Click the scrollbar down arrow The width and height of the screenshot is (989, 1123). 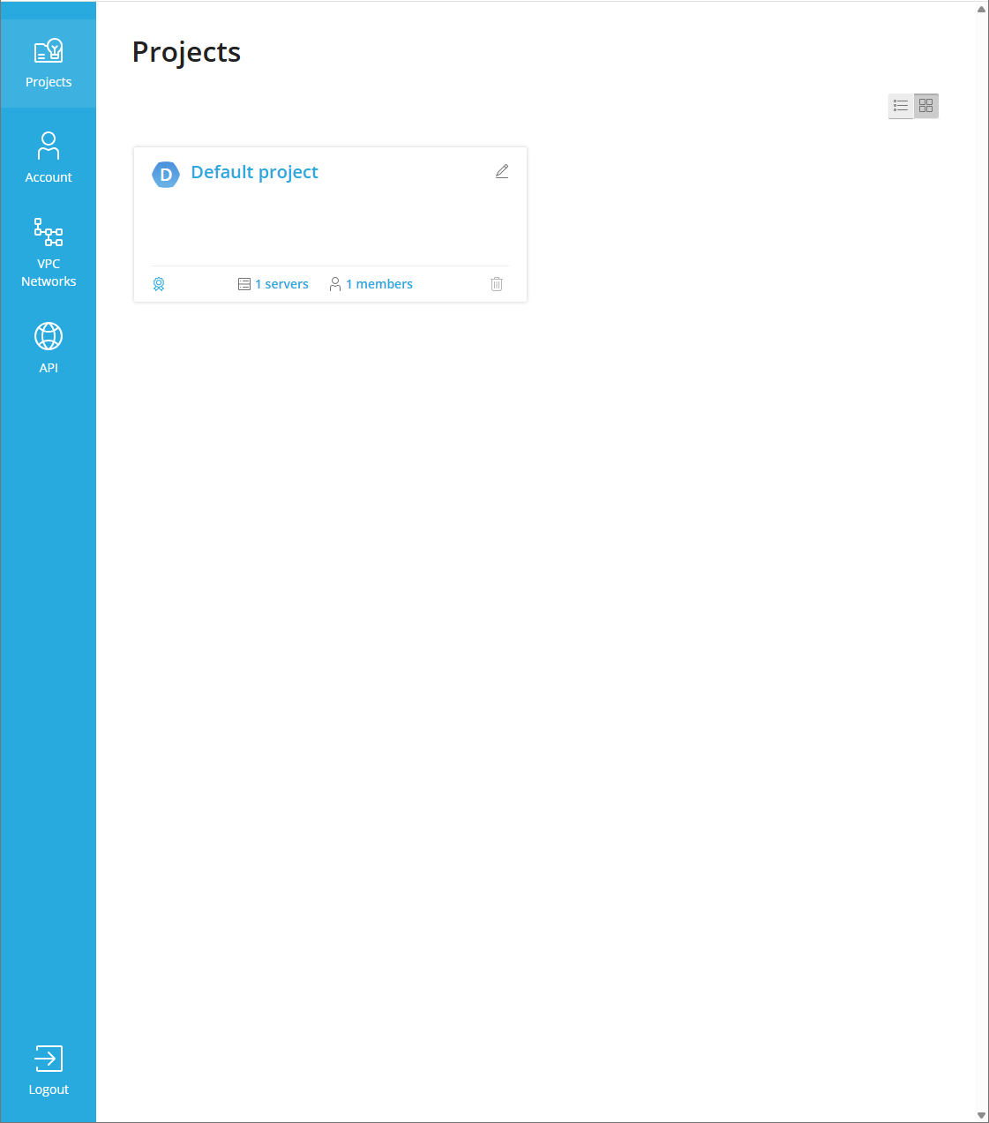click(x=981, y=1115)
